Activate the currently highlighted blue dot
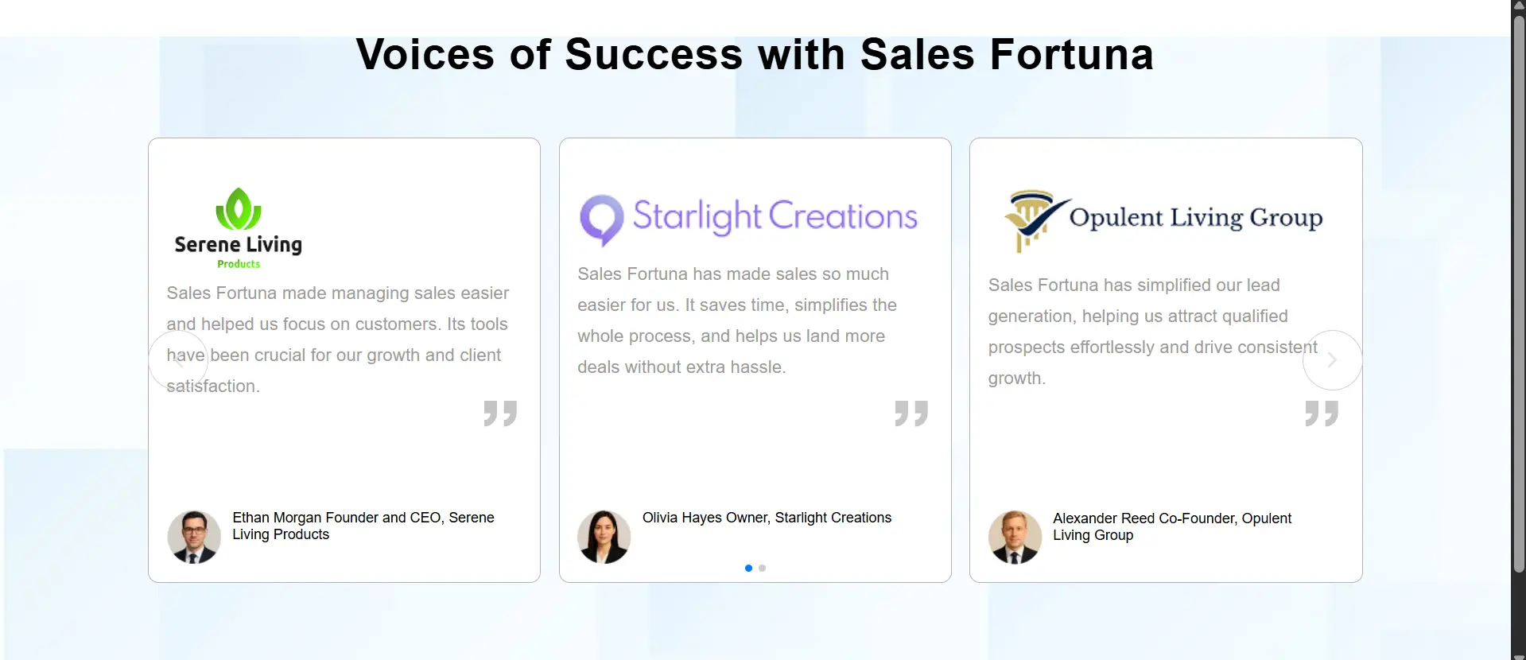This screenshot has height=660, width=1526. pos(748,568)
